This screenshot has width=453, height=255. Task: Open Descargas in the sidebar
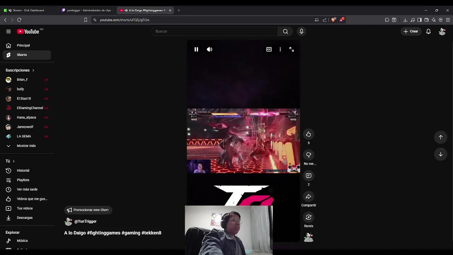[27, 218]
